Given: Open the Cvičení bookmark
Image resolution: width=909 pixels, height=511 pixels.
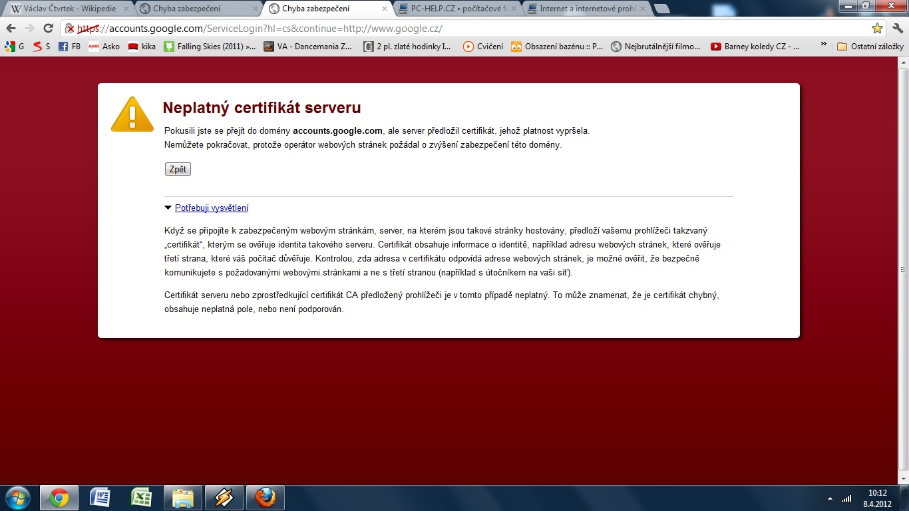Looking at the screenshot, I should (x=483, y=47).
